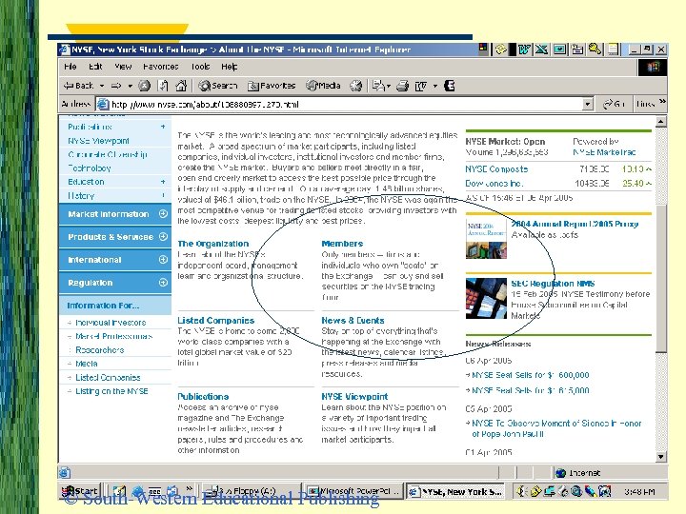Screen dimensions: 686x514
Task: Click the Print toolbar icon
Action: 402,86
